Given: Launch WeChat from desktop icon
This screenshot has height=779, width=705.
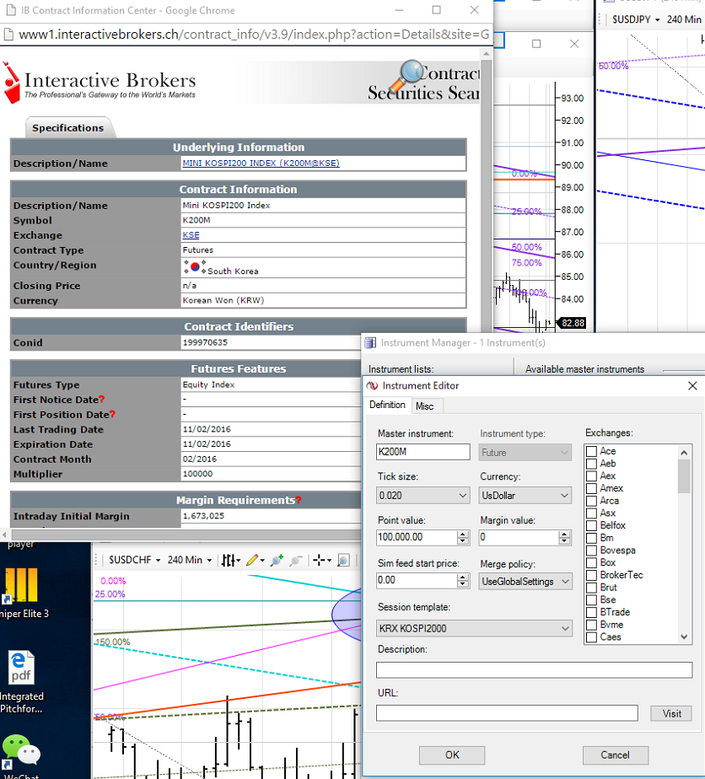Looking at the screenshot, I should [21, 755].
